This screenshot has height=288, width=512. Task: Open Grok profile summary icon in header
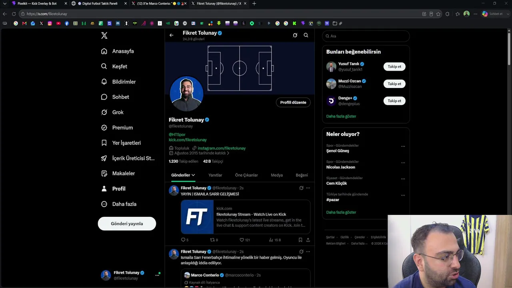(x=295, y=35)
